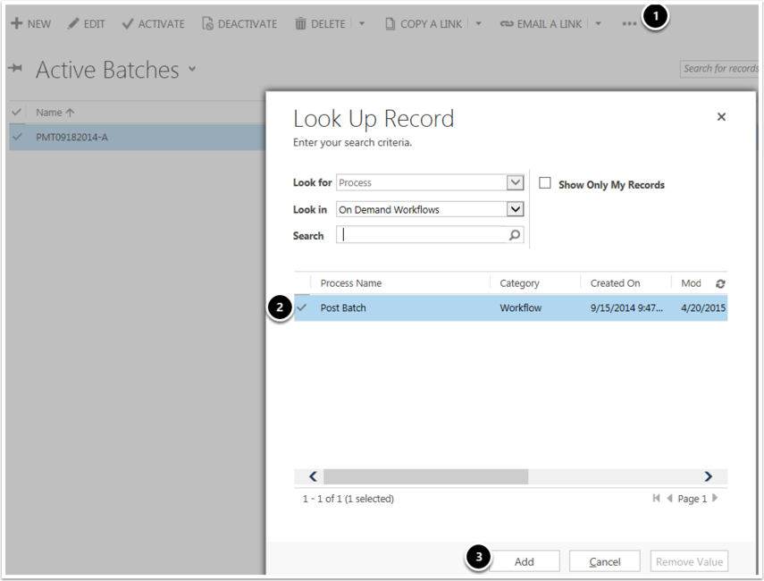Click the refresh grid icon
764x581 pixels.
click(720, 283)
